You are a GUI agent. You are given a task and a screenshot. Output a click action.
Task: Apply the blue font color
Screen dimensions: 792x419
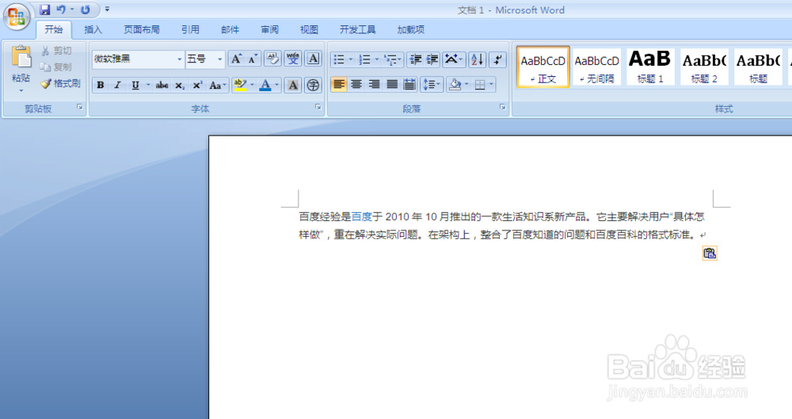[x=265, y=85]
